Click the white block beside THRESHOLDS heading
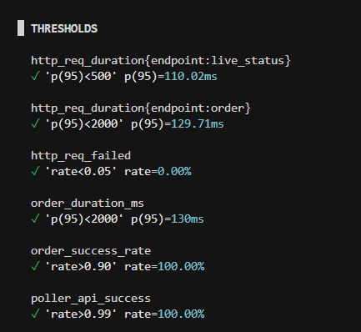The width and height of the screenshot is (361, 332). [x=21, y=28]
